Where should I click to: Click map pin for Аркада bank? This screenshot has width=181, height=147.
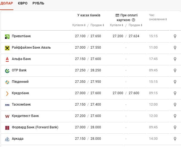click(x=175, y=139)
